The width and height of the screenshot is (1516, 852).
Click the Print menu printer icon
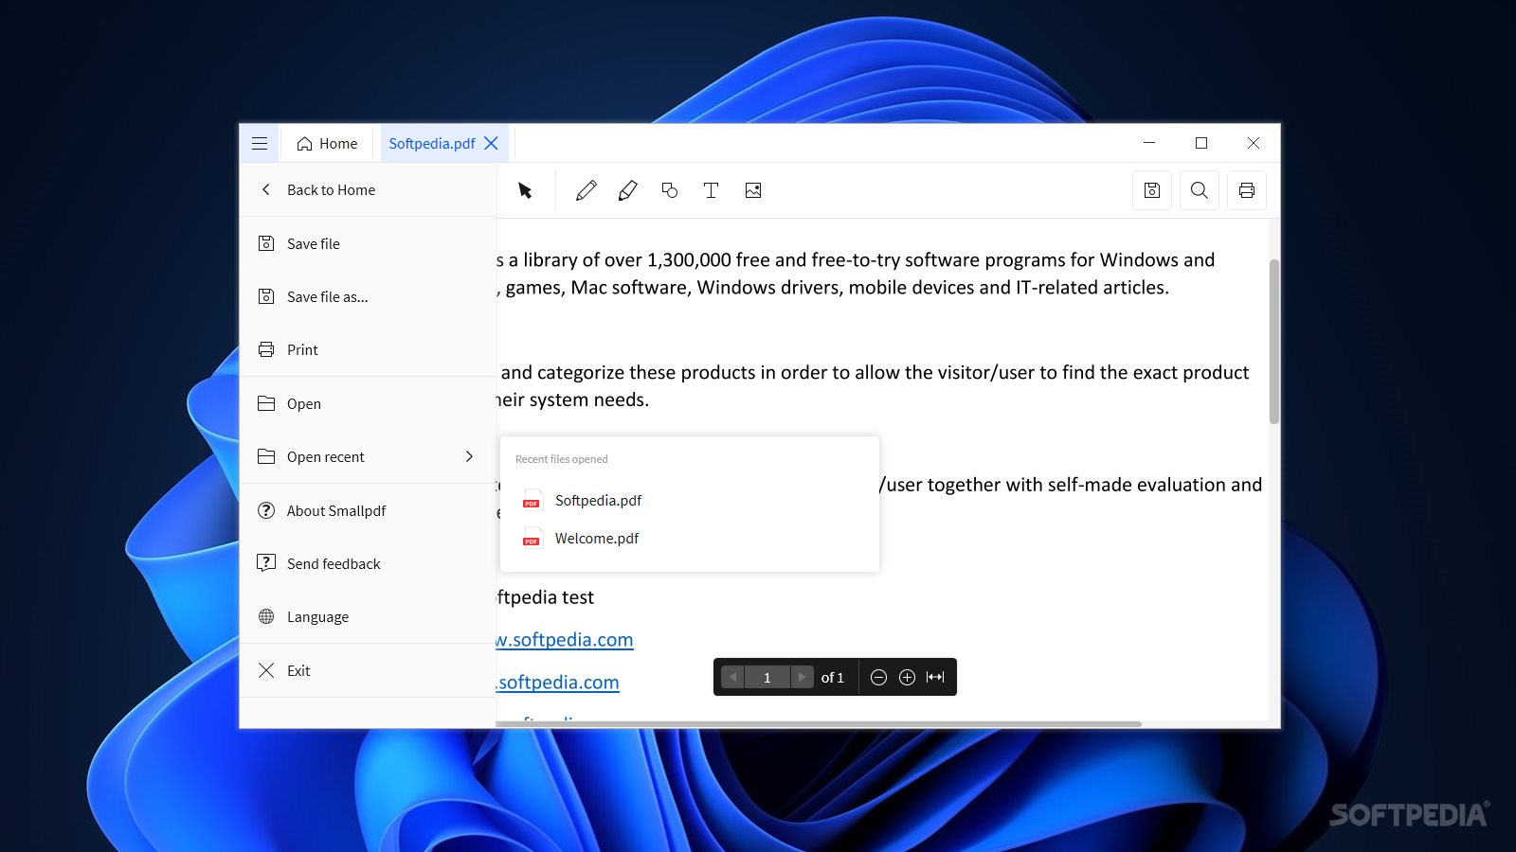(x=266, y=349)
